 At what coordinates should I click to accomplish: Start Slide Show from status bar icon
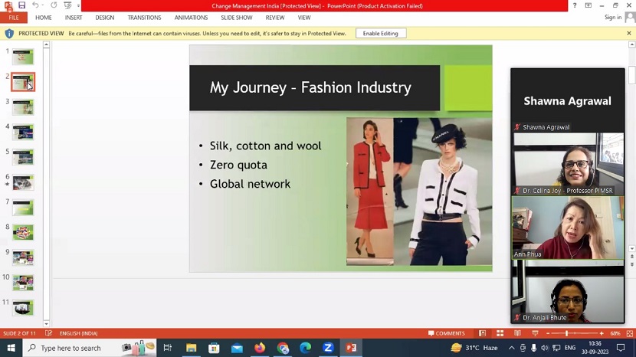point(535,333)
